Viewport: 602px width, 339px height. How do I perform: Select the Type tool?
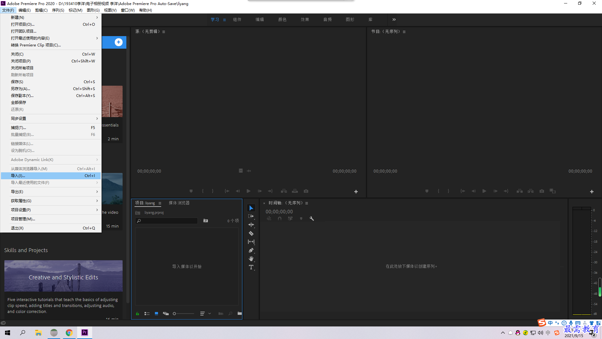(251, 267)
